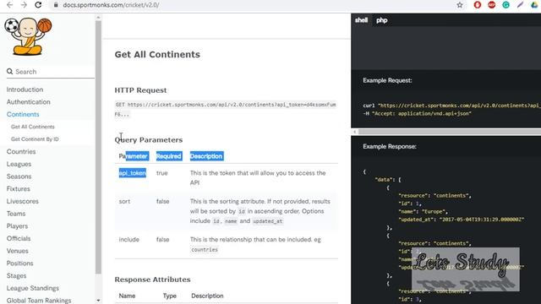541x304 pixels.
Task: Click the sort parameter cell
Action: coord(124,201)
